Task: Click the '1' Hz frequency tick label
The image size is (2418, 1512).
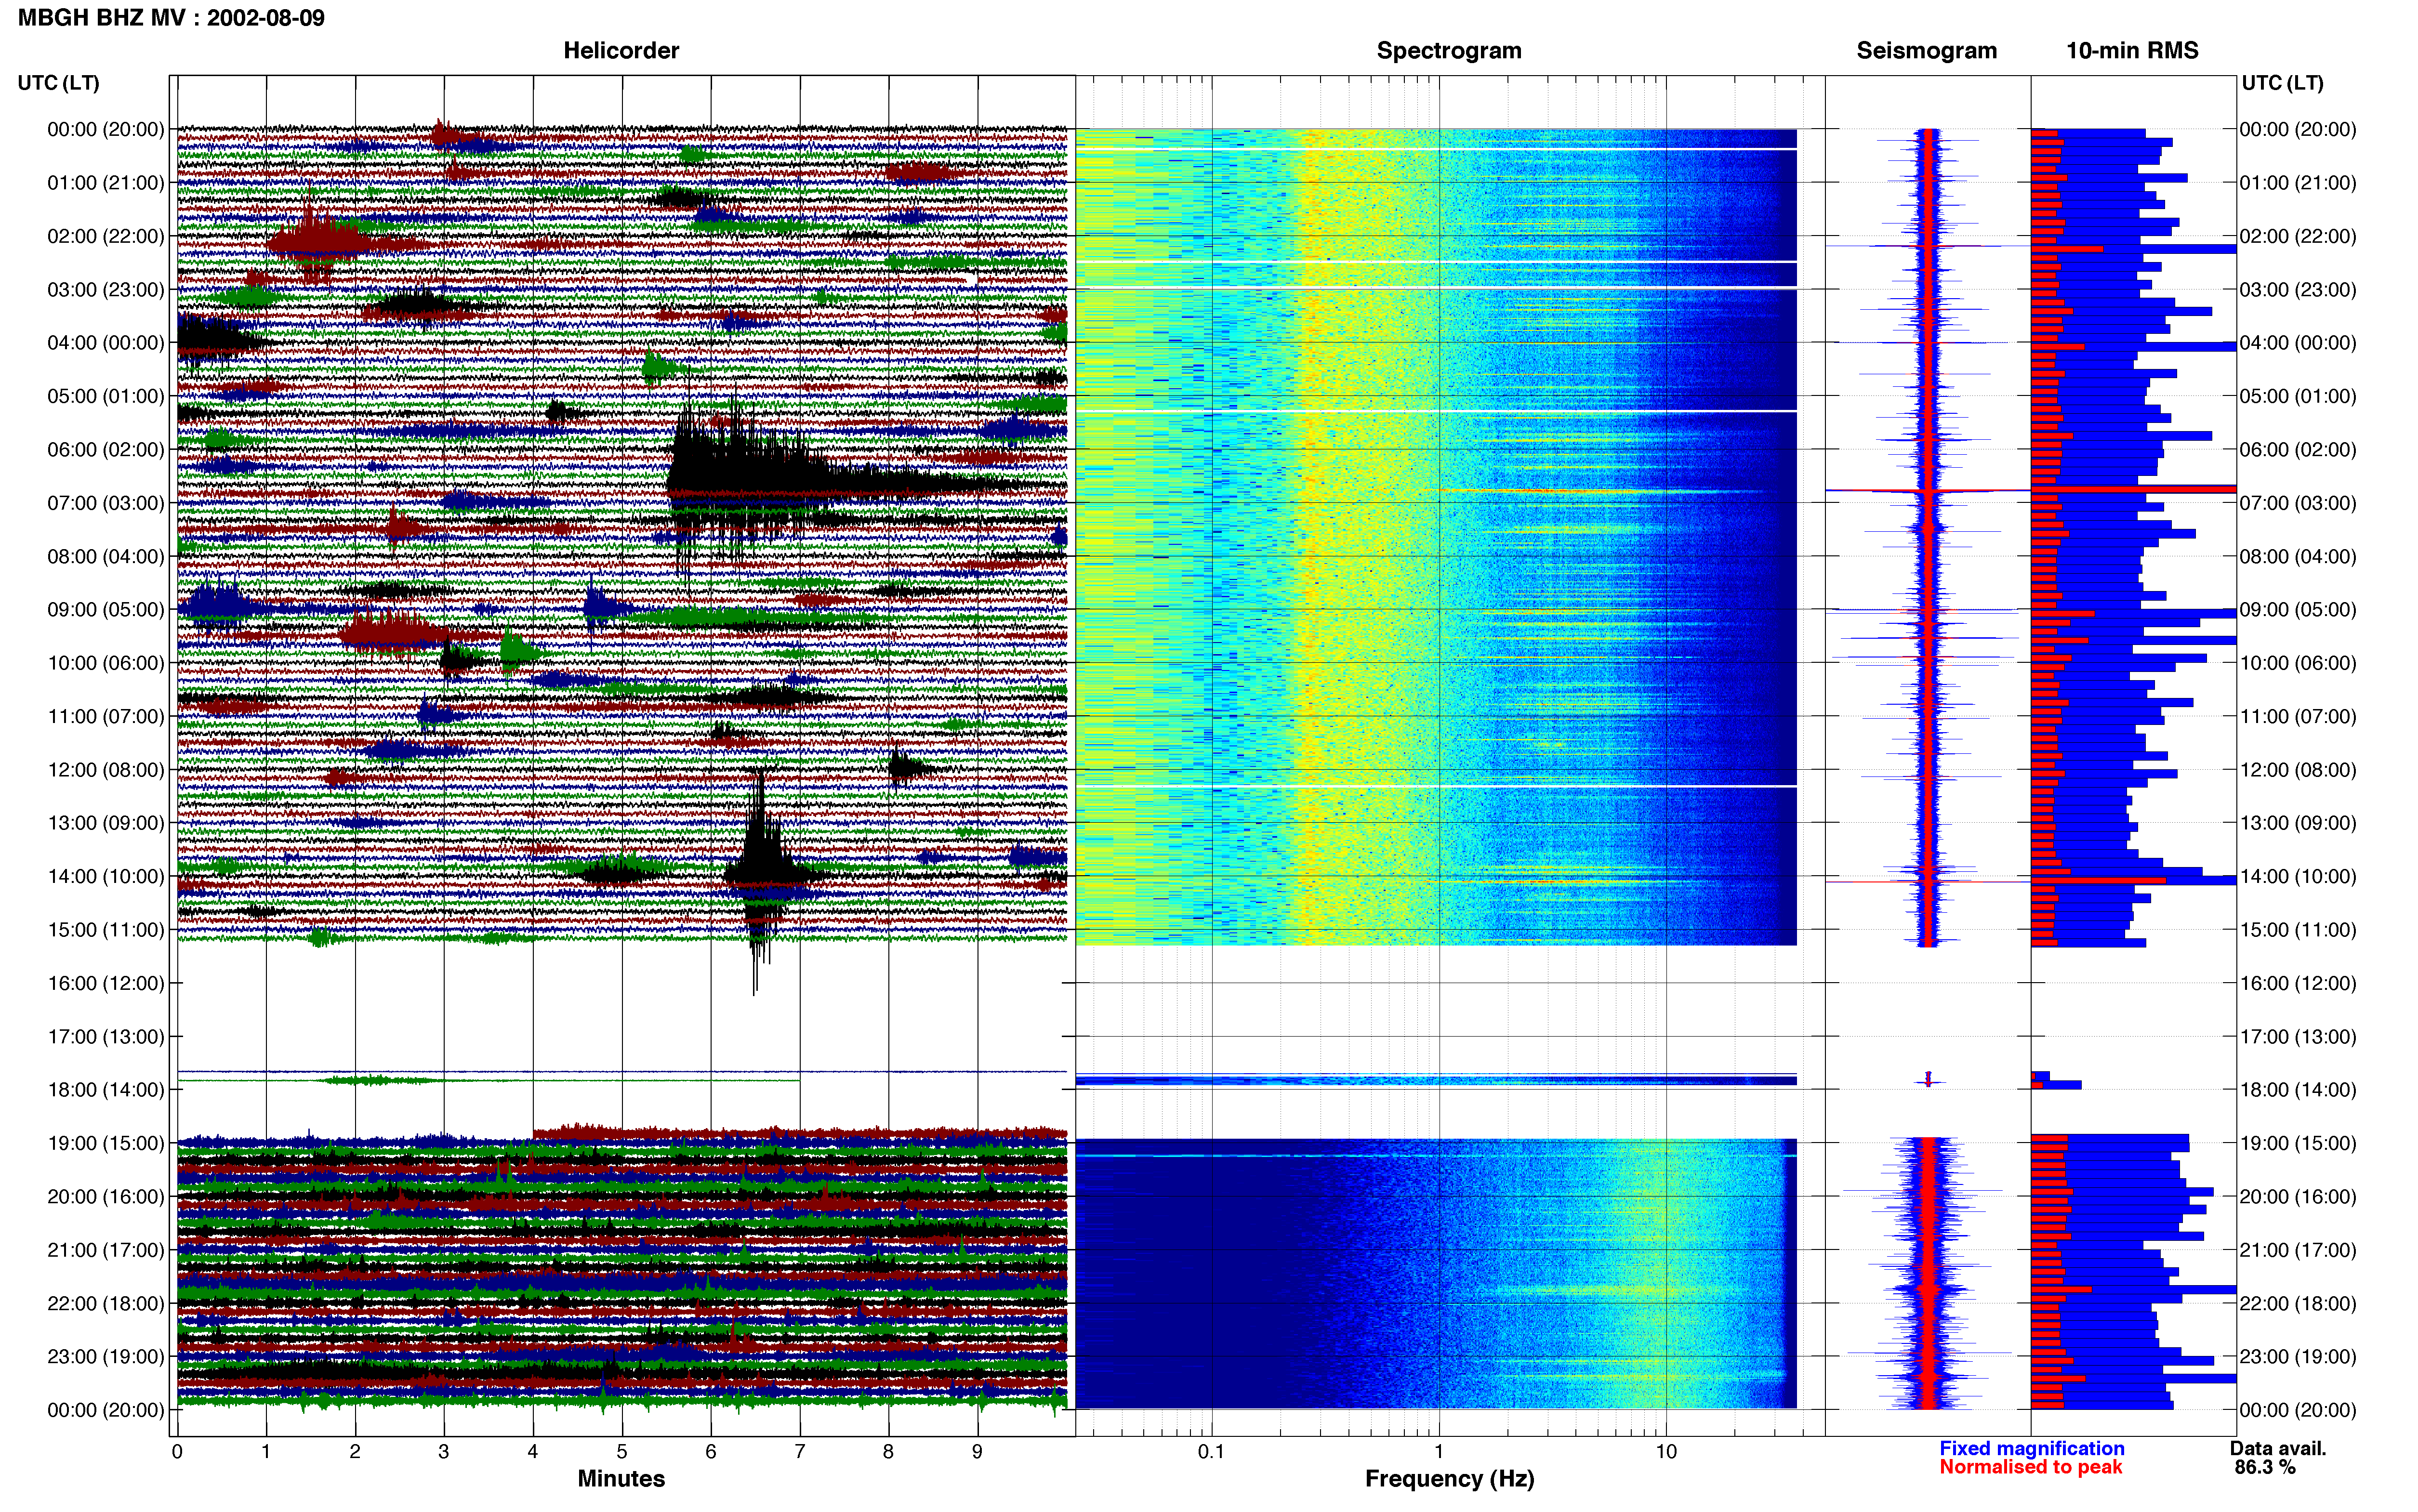Action: point(1439,1451)
